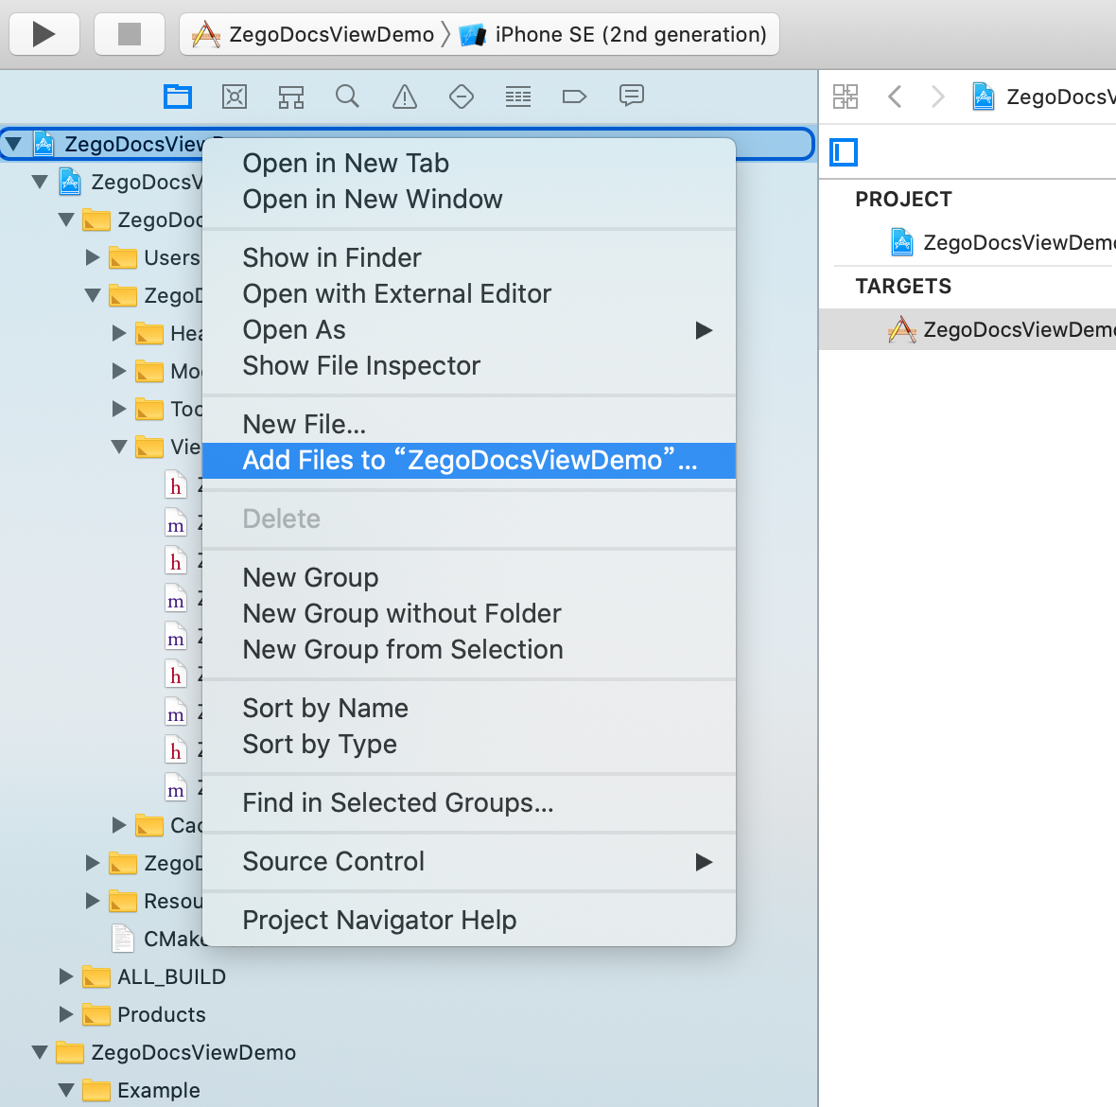
Task: Show the Find navigator
Action: tap(347, 97)
